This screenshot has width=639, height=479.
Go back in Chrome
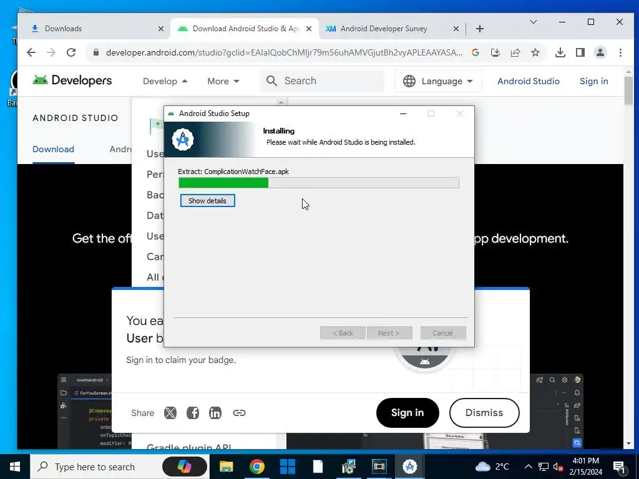(x=31, y=52)
